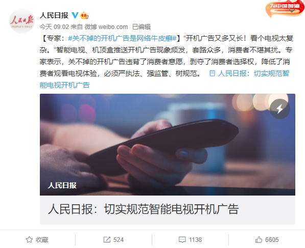Click the comment bubble icon beside 1138
305x248 pixels.
point(182,240)
